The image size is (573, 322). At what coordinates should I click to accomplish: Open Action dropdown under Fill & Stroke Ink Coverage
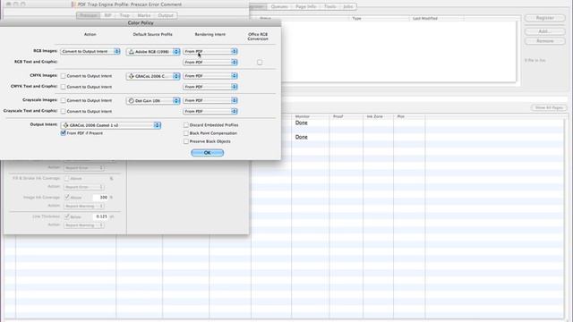83,187
